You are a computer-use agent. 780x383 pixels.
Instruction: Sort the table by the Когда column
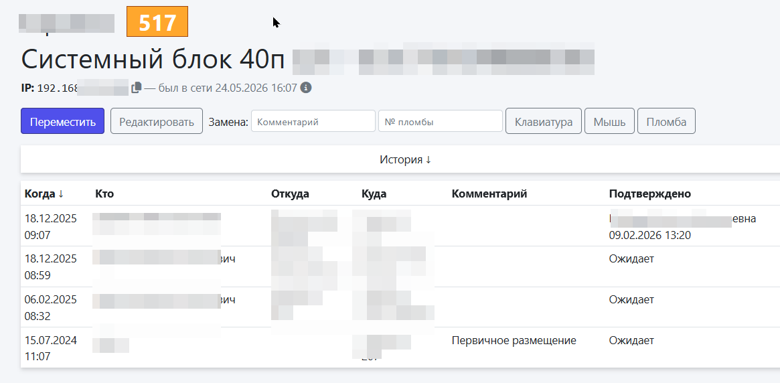tap(44, 194)
